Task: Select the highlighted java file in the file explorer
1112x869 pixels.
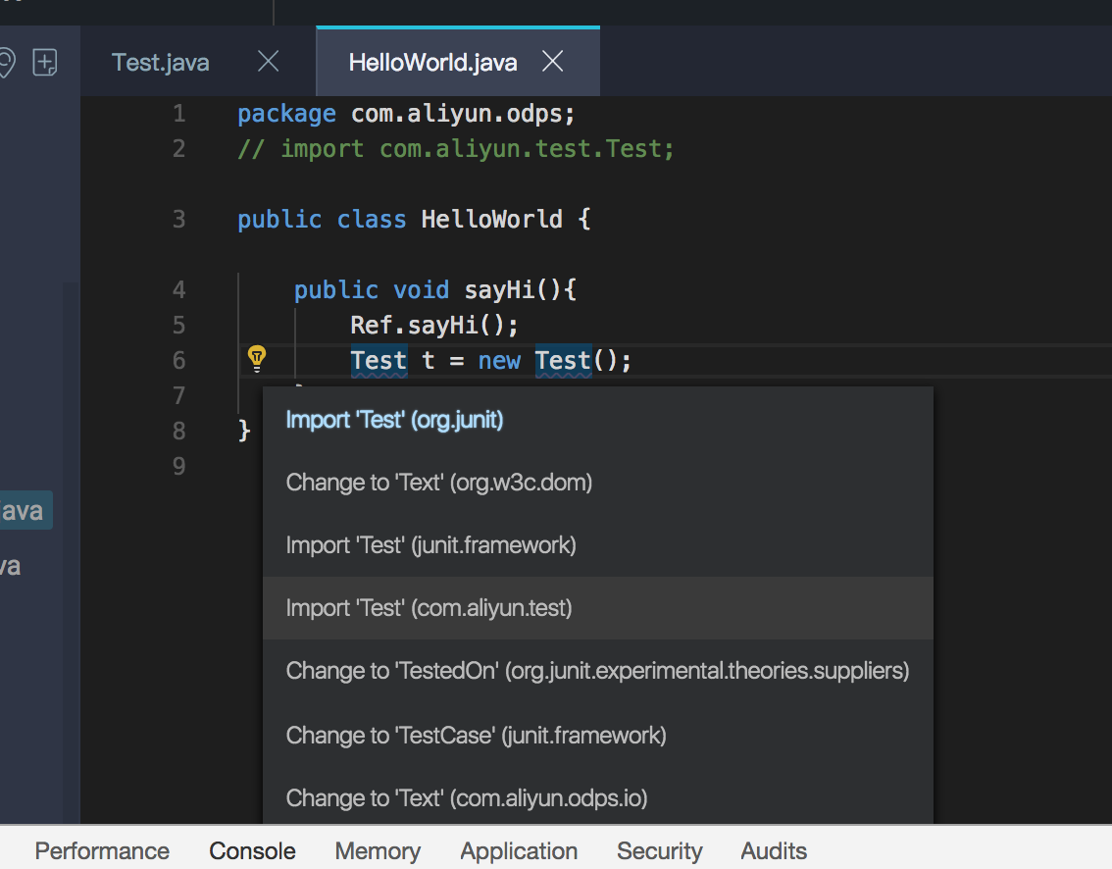Action: tap(25, 510)
